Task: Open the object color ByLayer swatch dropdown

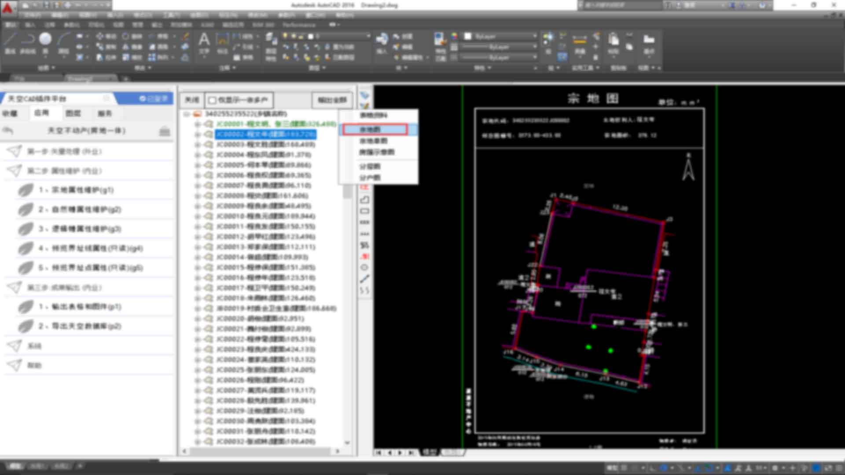Action: (500, 36)
